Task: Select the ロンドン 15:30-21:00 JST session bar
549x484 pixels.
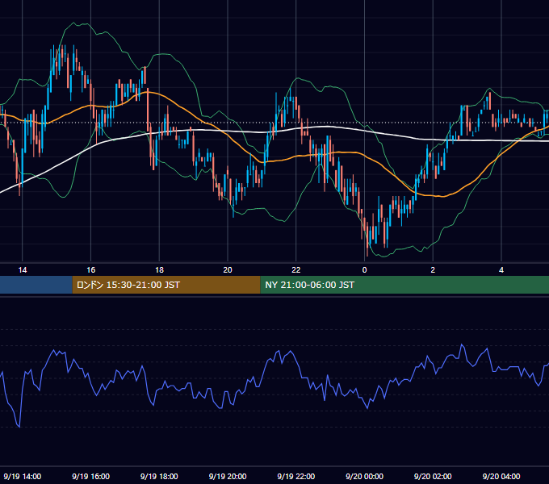Action: coord(166,285)
